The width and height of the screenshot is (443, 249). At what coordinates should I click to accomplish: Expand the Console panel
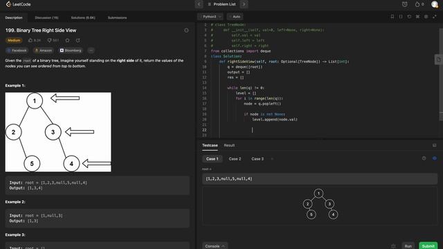tap(215, 246)
